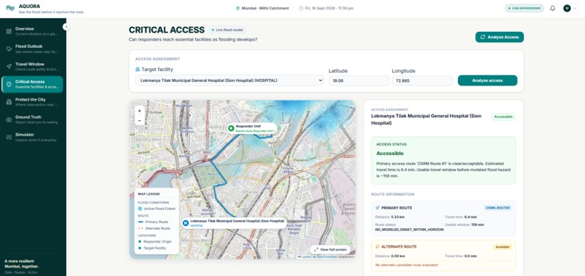
Task: Click the location pin beside Mumbai catchment
Action: tap(237, 8)
